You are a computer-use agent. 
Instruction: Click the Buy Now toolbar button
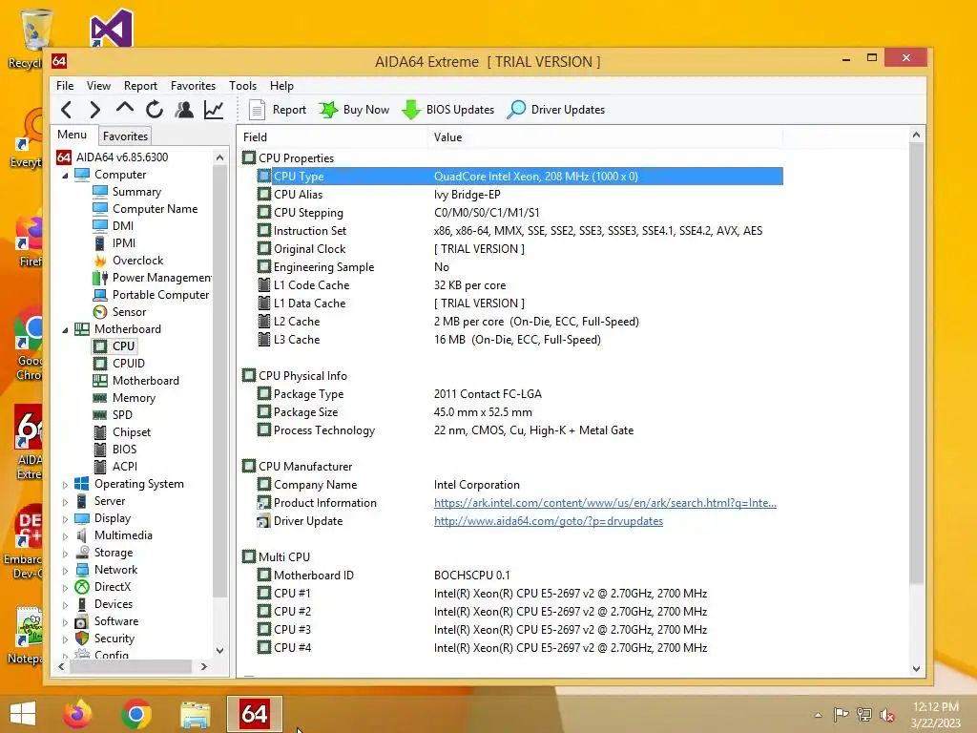click(x=354, y=110)
